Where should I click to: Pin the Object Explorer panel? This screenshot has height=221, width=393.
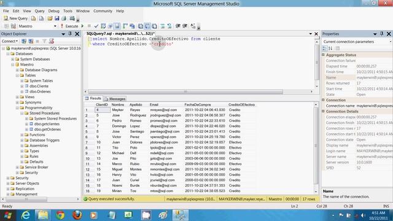70,34
